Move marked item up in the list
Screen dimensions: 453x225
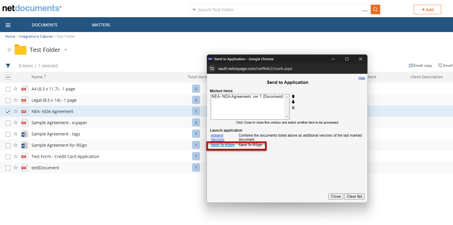click(293, 96)
